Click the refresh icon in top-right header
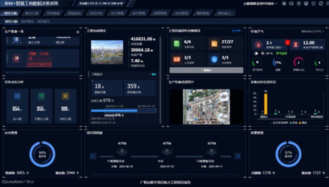The image size is (329, 187). click(320, 4)
